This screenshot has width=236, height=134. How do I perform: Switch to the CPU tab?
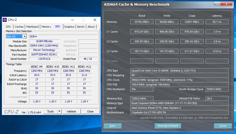pos(8,27)
